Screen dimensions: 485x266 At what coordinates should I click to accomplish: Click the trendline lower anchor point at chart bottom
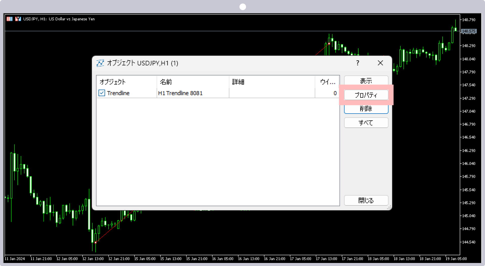95,242
